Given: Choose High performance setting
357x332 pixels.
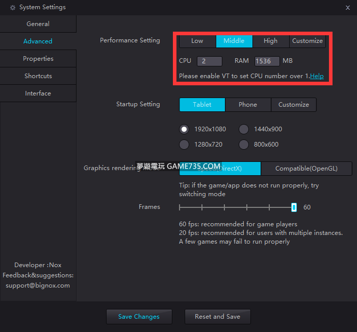Looking at the screenshot, I should pyautogui.click(x=271, y=41).
